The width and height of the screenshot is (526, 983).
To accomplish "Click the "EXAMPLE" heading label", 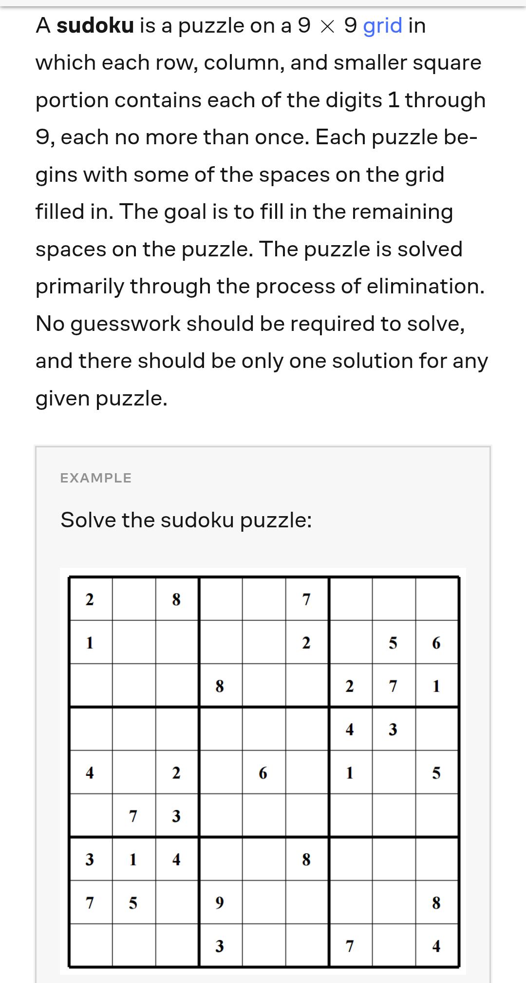I will pos(96,478).
